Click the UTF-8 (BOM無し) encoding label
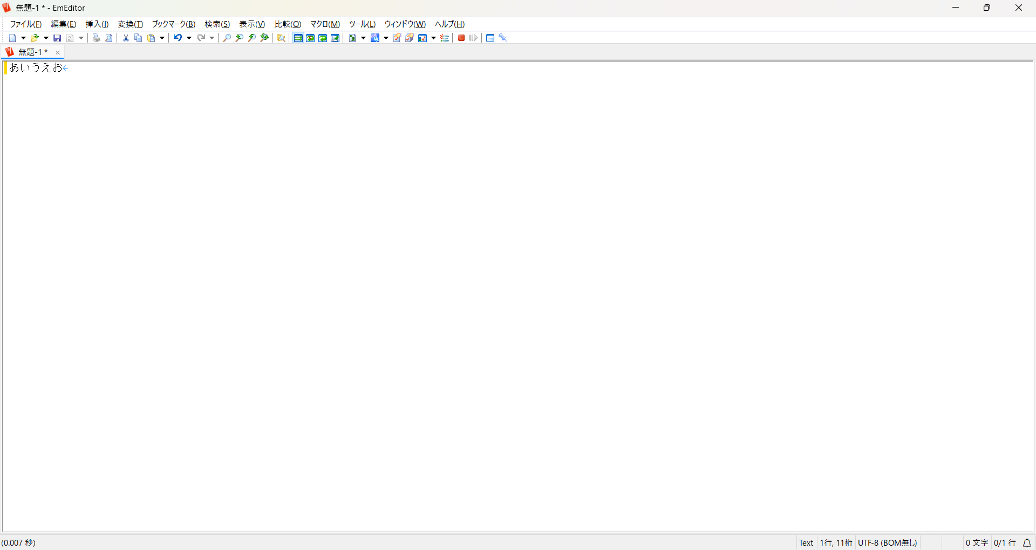Image resolution: width=1036 pixels, height=550 pixels. click(x=888, y=543)
